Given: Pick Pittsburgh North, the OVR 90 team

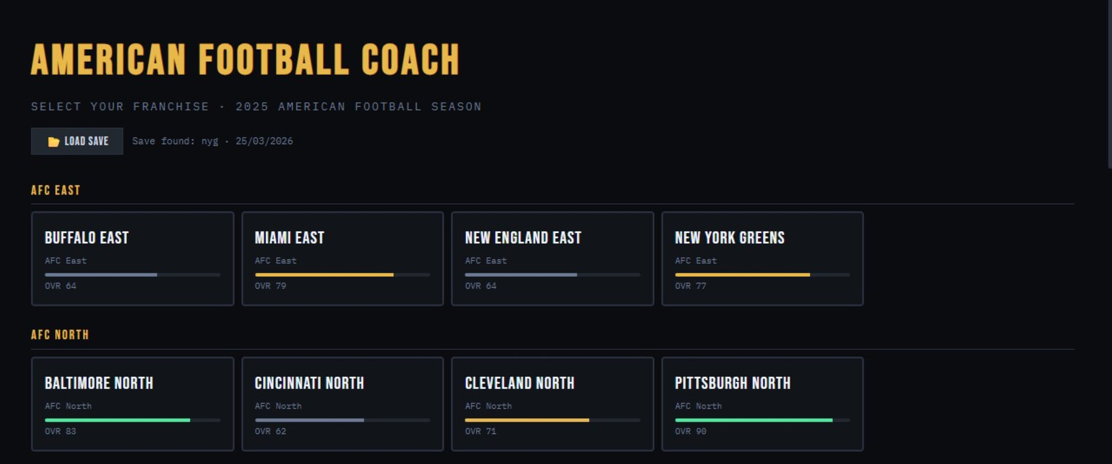Looking at the screenshot, I should [762, 404].
